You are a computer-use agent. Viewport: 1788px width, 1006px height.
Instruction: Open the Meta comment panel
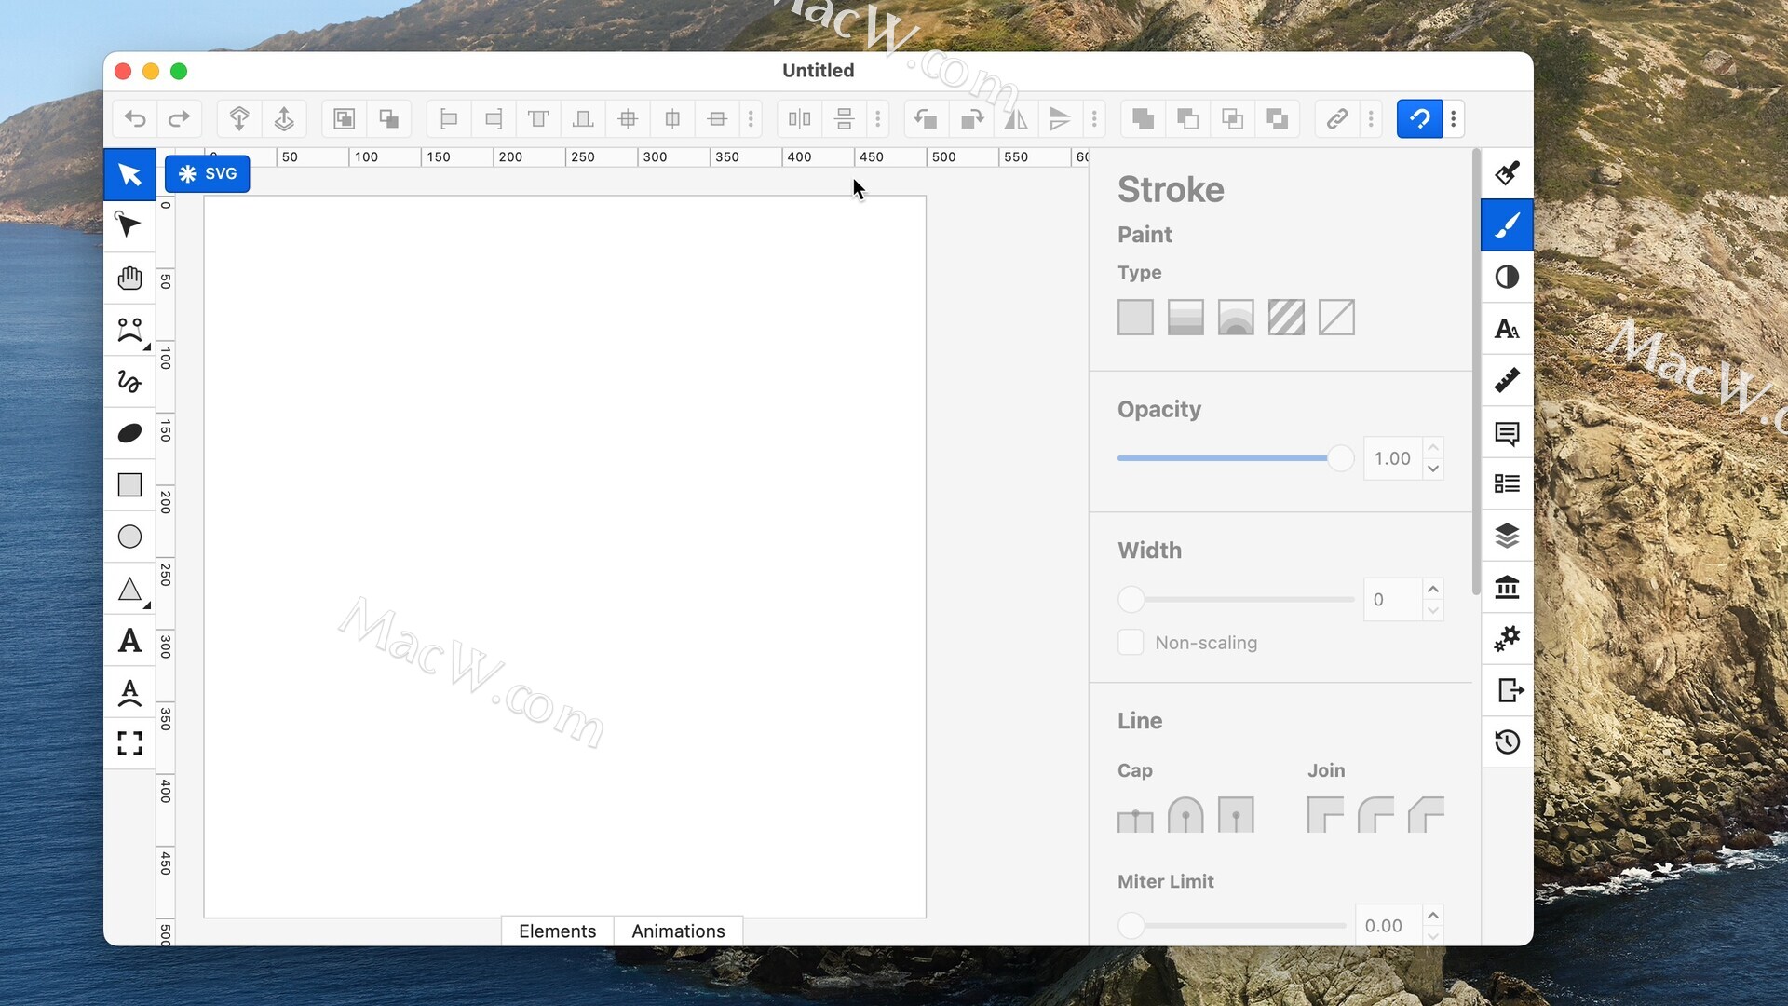point(1507,432)
